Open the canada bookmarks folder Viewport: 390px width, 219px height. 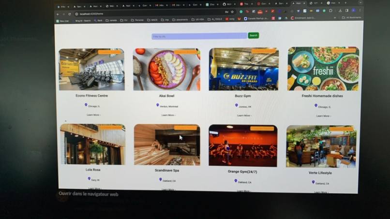click(111, 20)
